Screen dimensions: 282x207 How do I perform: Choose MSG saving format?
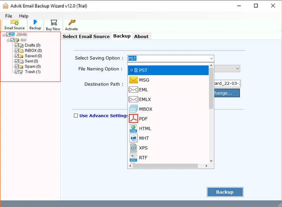[x=168, y=80]
